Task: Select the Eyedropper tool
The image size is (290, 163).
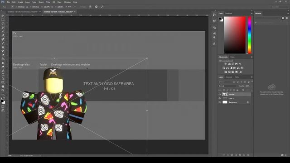Action: pos(3,35)
